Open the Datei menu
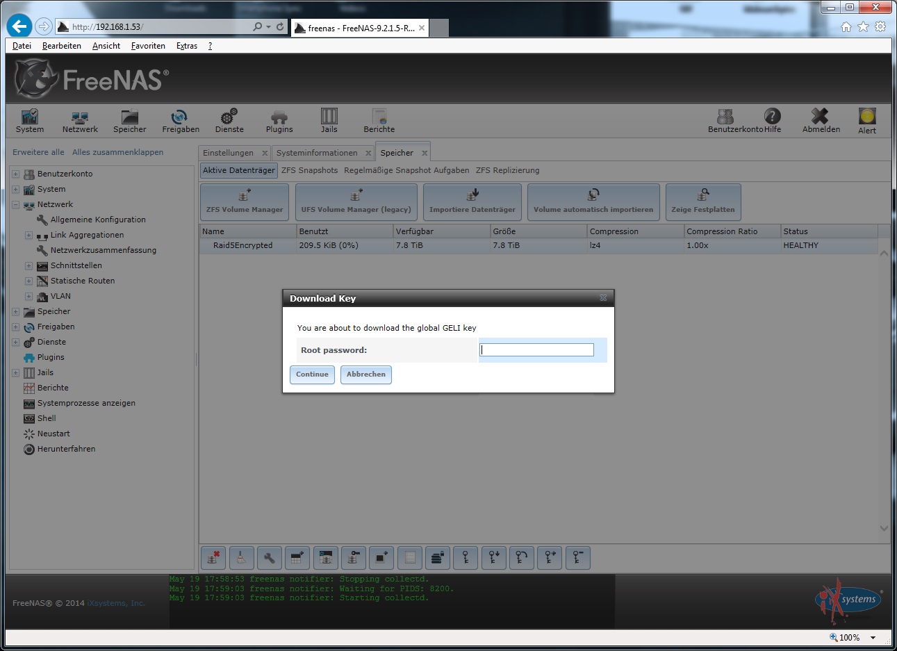Screen dimensions: 897x651 point(22,46)
